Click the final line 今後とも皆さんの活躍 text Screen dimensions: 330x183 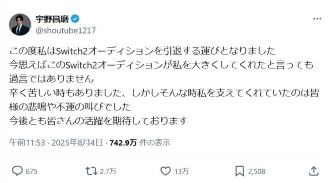point(98,120)
